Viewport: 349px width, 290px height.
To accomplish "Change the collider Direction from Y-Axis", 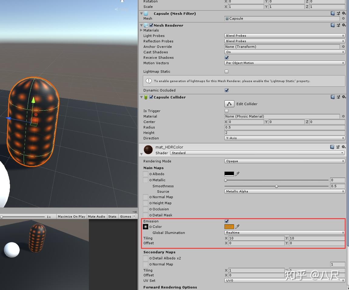I will click(x=284, y=138).
